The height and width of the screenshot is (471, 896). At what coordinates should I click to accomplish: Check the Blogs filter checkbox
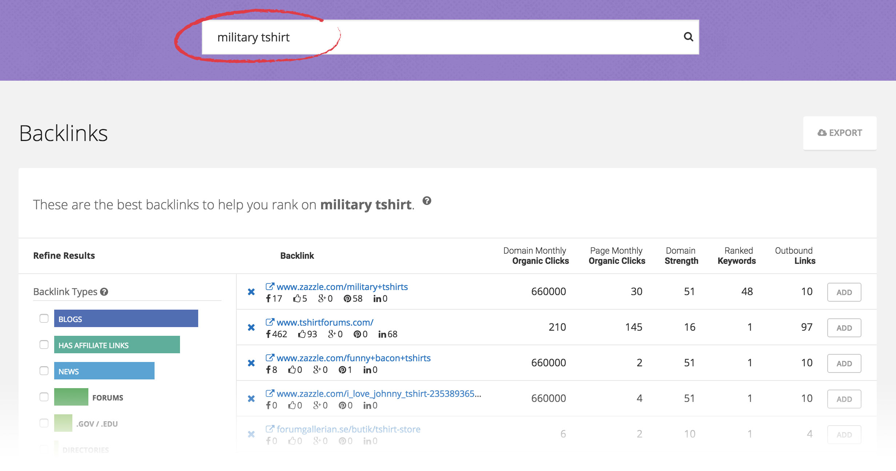tap(44, 318)
